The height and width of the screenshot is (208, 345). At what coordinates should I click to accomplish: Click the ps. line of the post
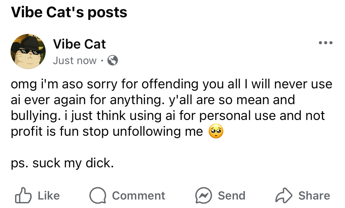tap(62, 163)
